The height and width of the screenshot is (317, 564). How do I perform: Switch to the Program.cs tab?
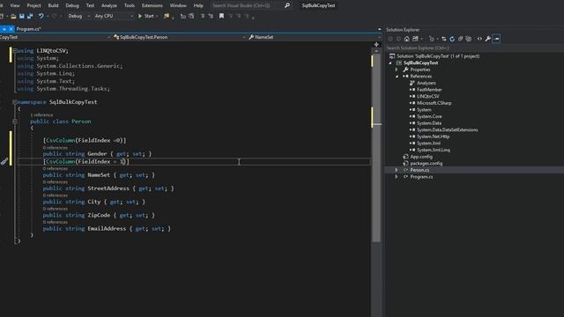[x=29, y=29]
